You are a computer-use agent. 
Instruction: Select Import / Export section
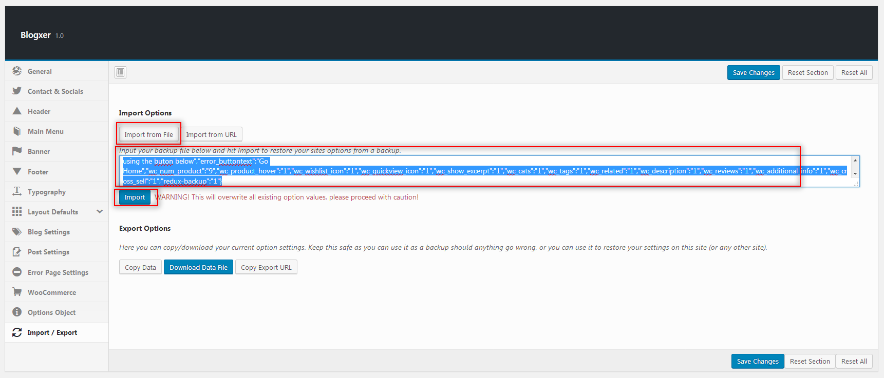pos(57,332)
